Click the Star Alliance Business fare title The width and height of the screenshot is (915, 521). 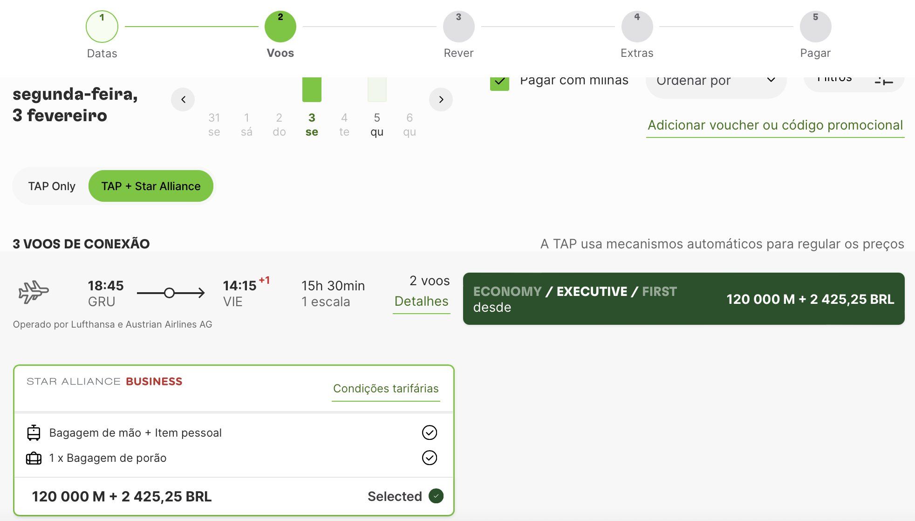(104, 381)
